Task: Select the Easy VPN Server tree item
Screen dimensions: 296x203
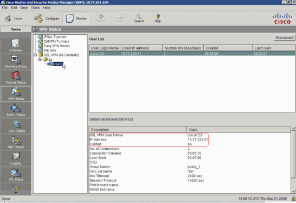Action: click(x=56, y=46)
